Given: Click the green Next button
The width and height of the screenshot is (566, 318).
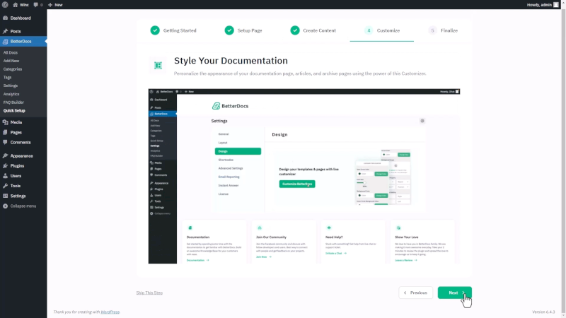Looking at the screenshot, I should (x=454, y=293).
